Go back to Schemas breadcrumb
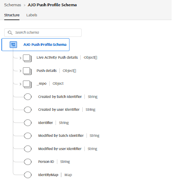Viewport: 173px width, 191px height. 13,5
